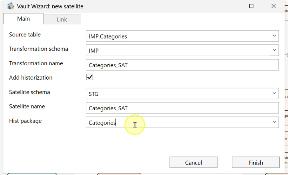
Task: Click the Source table label
Action: click(x=25, y=35)
